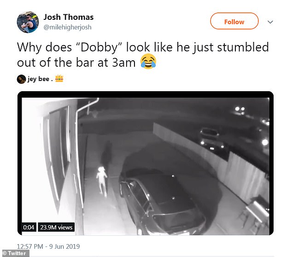Screen dimensions: 292x257
Task: Open Josh Thomas profile avatar
Action: tap(28, 22)
